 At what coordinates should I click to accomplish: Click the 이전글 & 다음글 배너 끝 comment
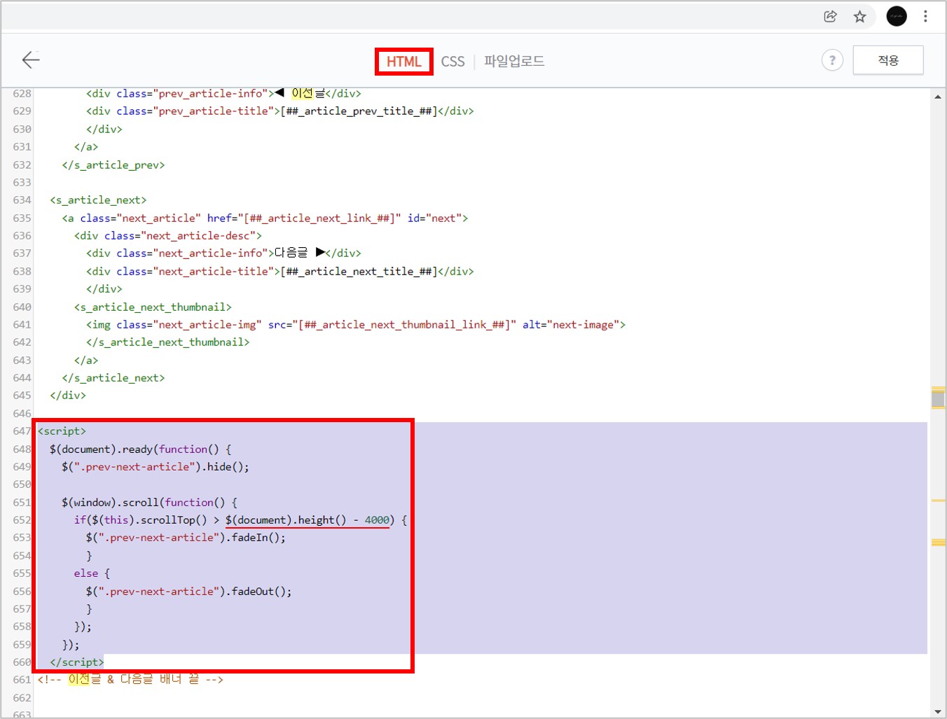130,680
